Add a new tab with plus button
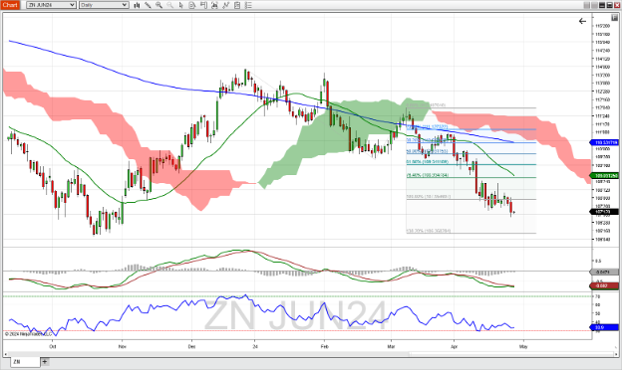The image size is (622, 370). coord(45,362)
